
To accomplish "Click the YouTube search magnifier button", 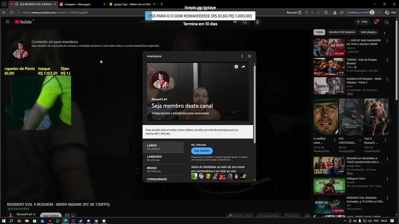I will pos(245,22).
